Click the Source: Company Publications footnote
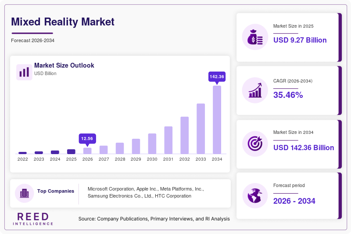The image size is (351, 234). point(154,219)
